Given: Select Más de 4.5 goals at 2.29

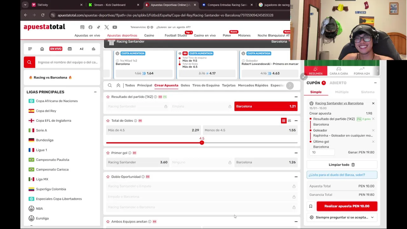Looking at the screenshot, I should [x=154, y=130].
